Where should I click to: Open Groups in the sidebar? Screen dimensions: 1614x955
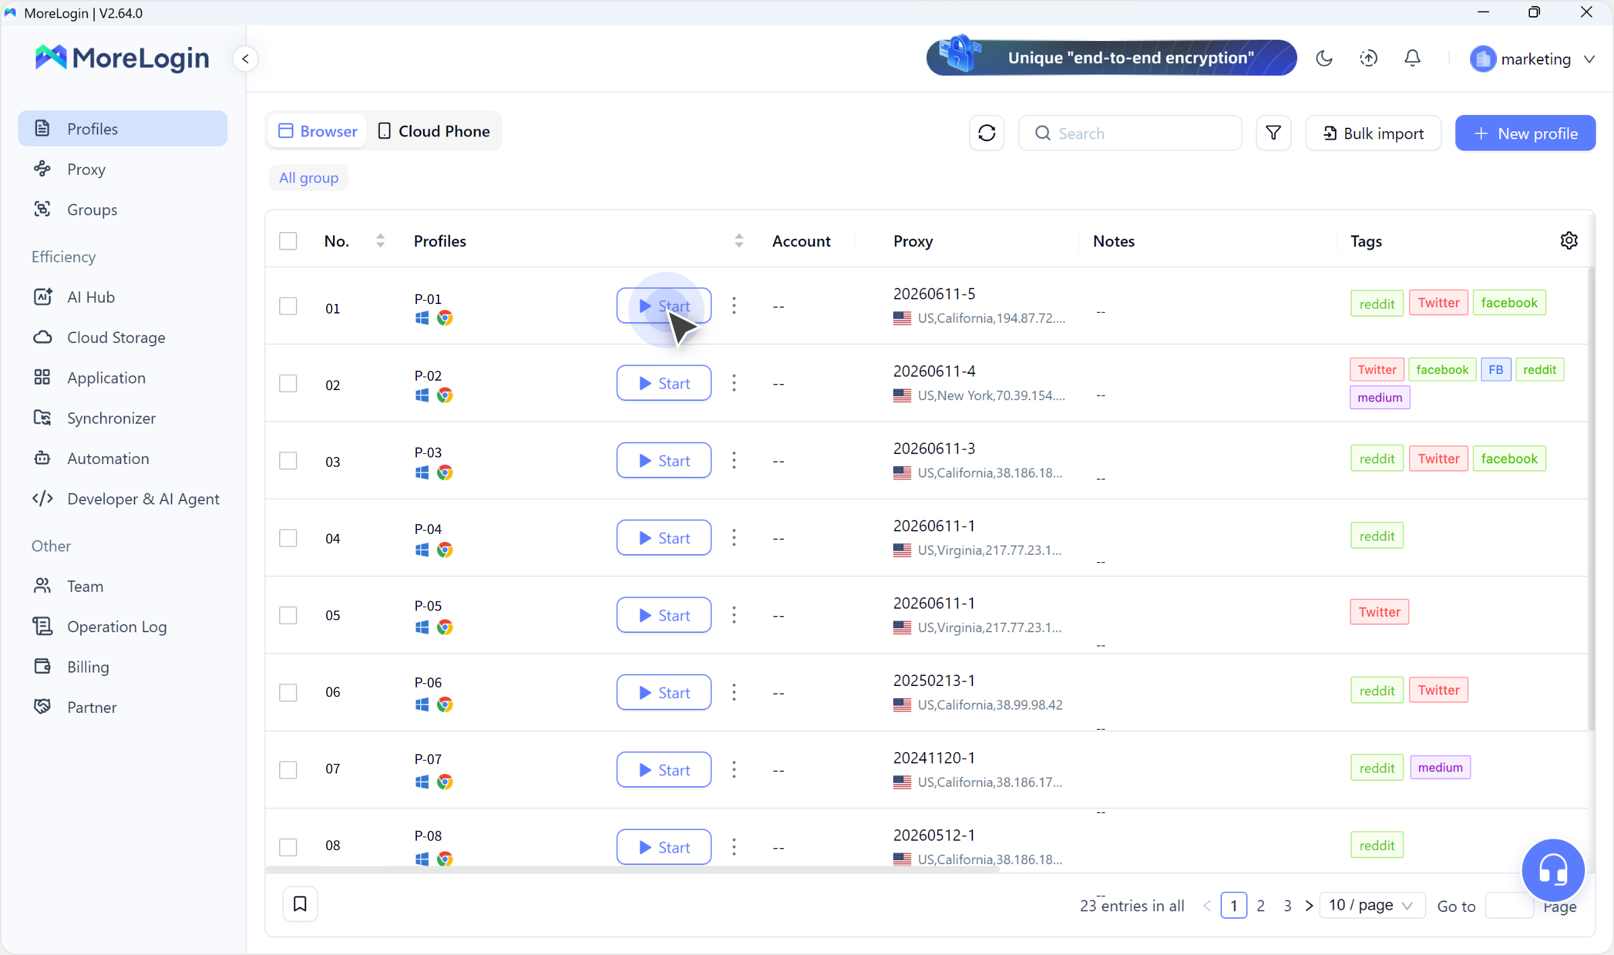coord(122,209)
